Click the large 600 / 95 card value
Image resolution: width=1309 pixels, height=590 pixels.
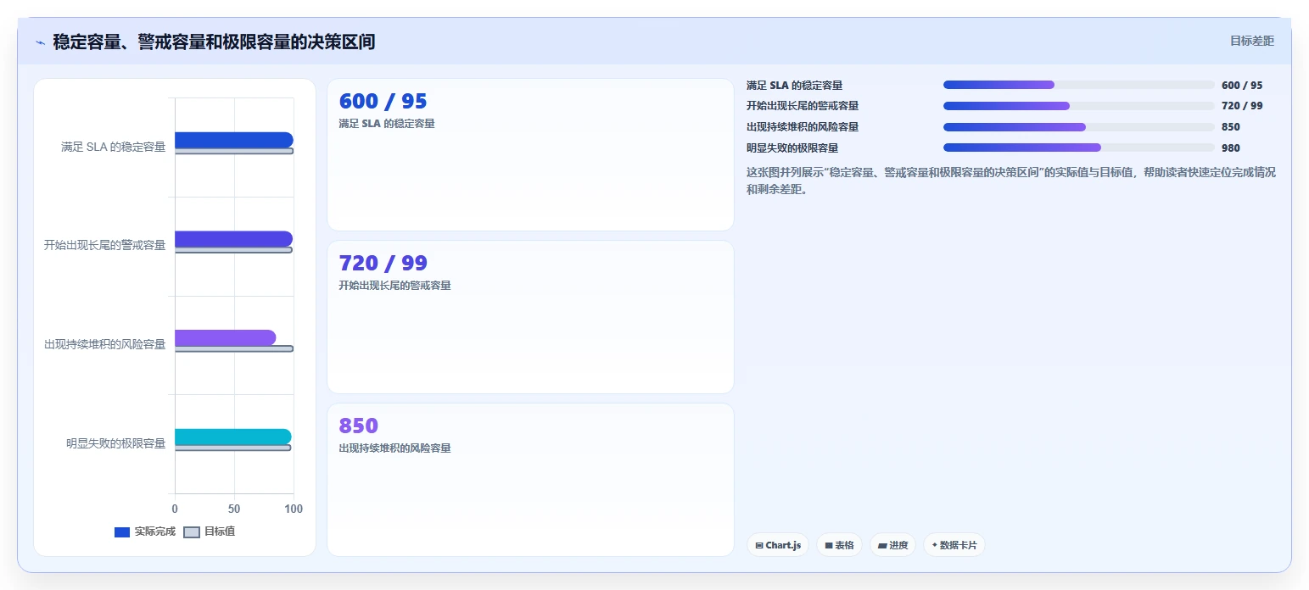pyautogui.click(x=383, y=101)
